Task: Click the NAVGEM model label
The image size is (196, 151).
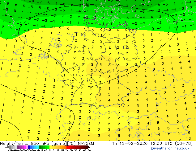Action: click(86, 144)
